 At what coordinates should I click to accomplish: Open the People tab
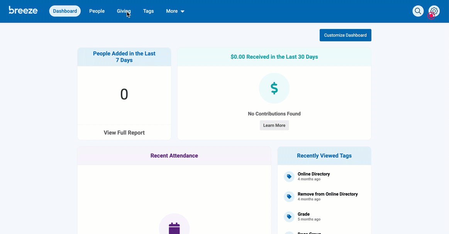(97, 11)
